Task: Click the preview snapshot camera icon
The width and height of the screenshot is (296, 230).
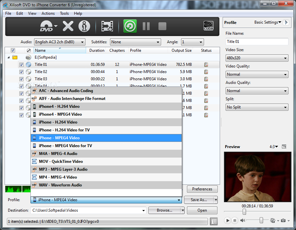Action: pyautogui.click(x=283, y=220)
